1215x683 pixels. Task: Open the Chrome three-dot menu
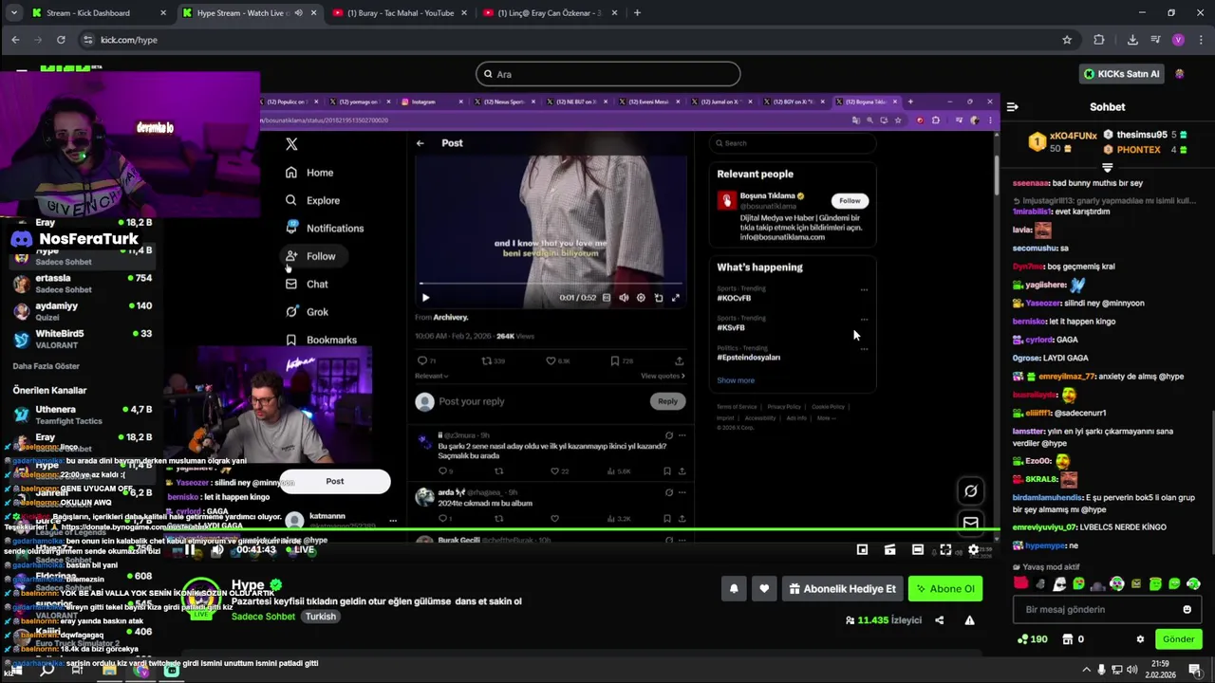1200,40
